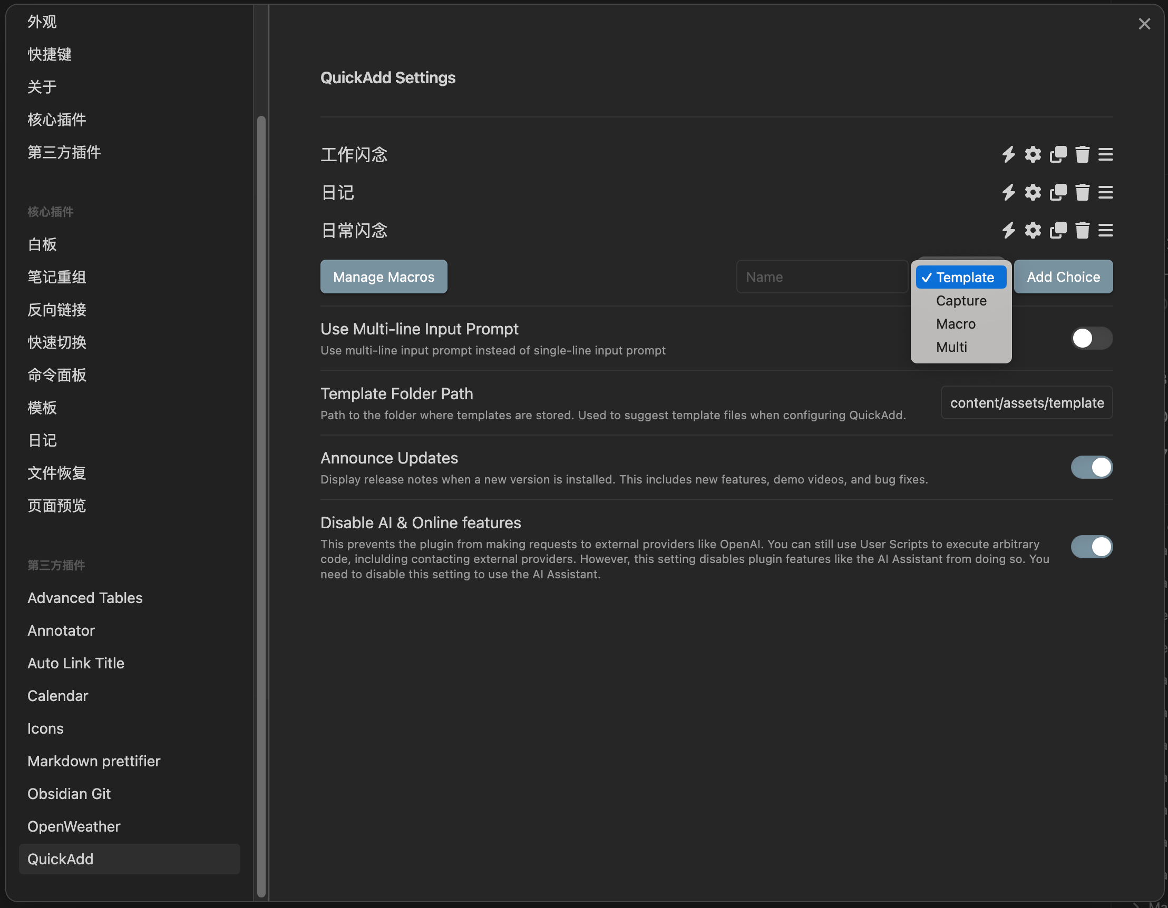Open Obsidian Git plugin settings
The height and width of the screenshot is (908, 1168).
[x=69, y=794]
